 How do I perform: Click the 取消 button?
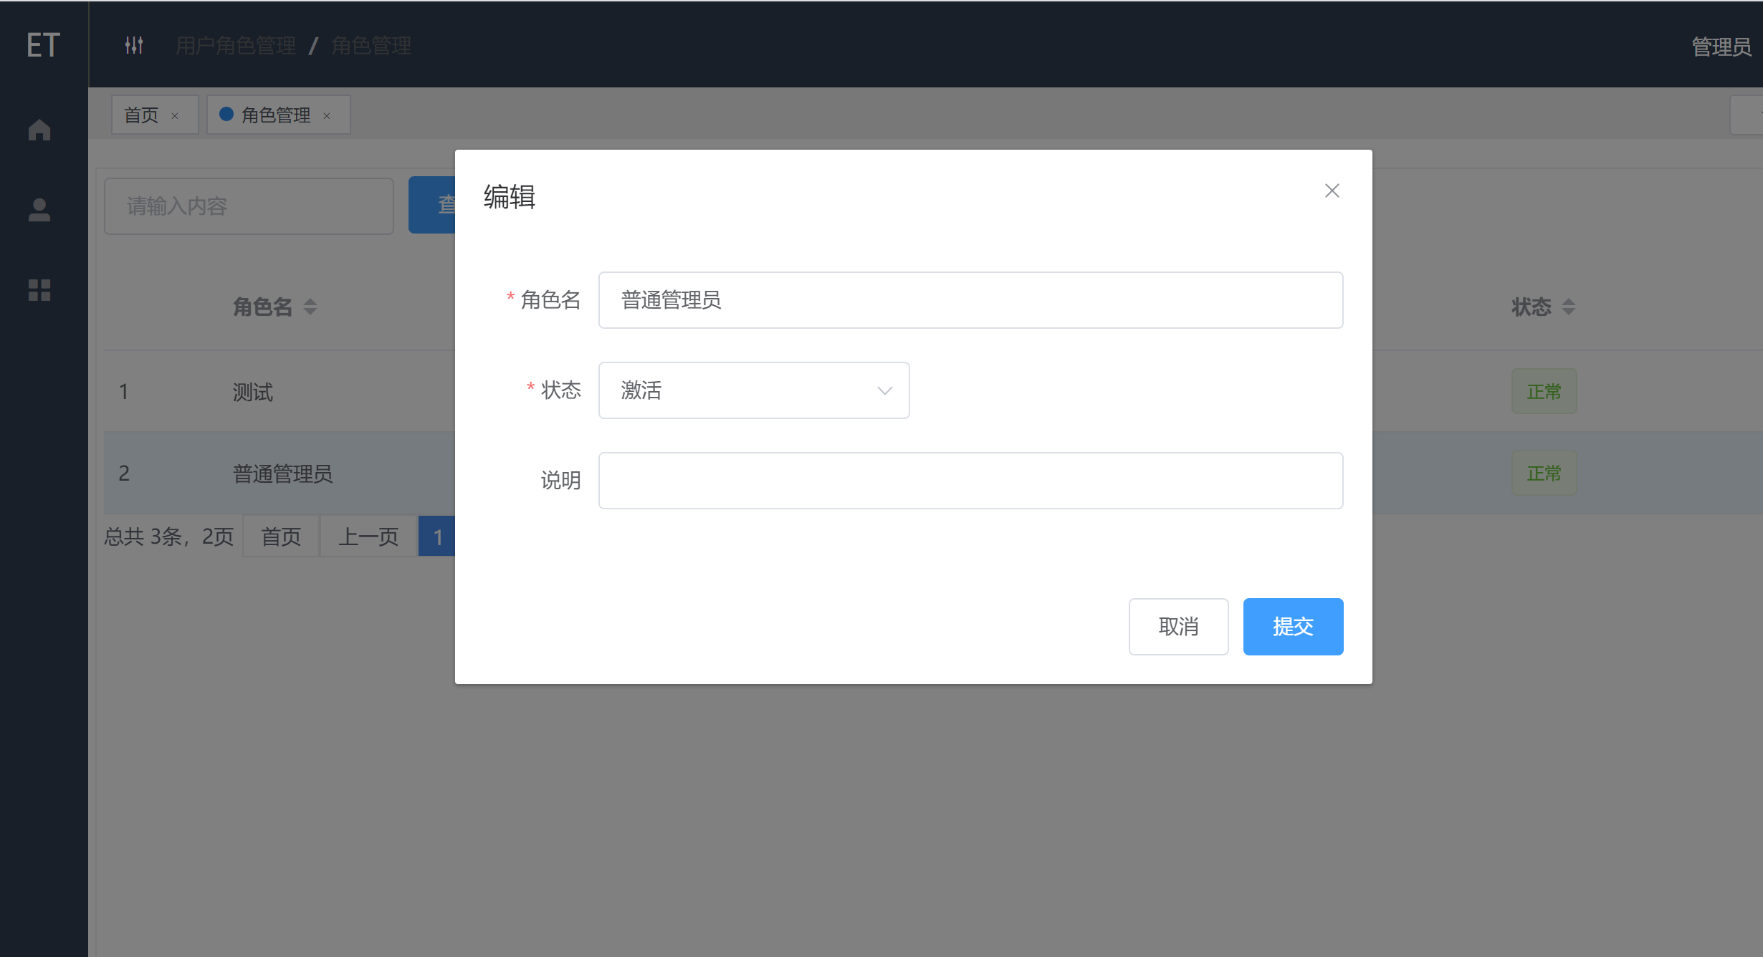coord(1178,627)
